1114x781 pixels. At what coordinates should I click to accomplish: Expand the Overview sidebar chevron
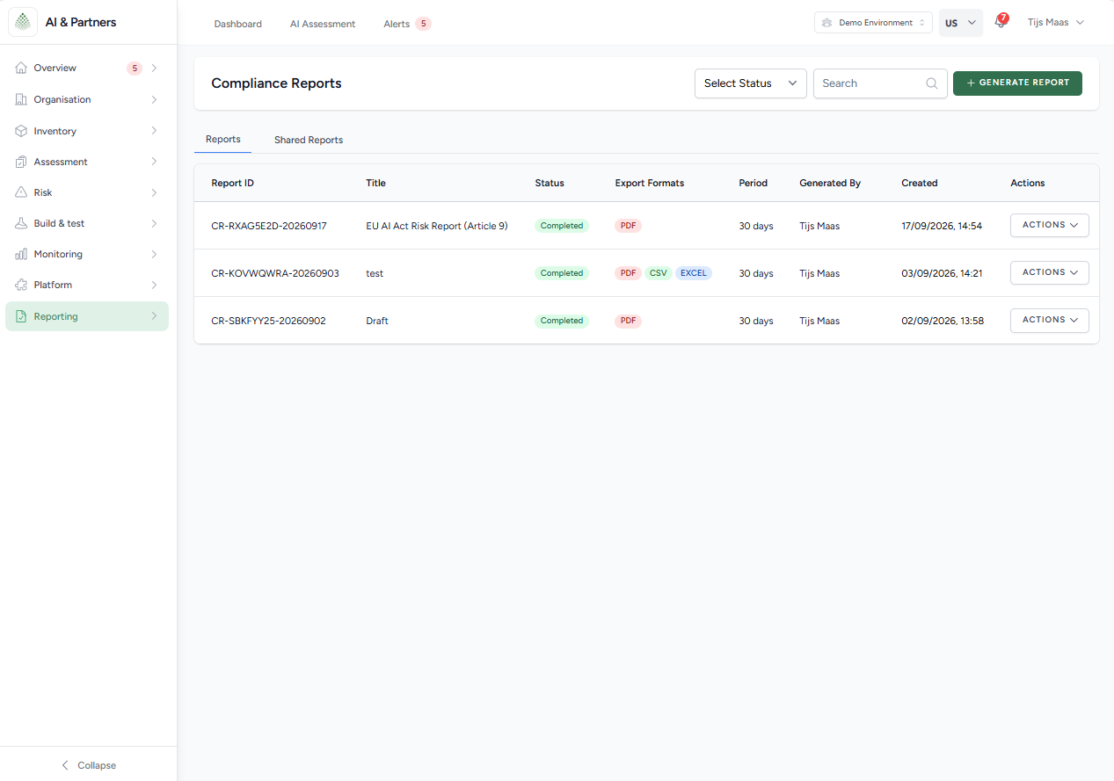point(154,68)
